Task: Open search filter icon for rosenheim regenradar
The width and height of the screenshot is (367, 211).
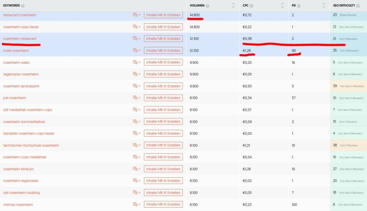Action: (x=136, y=181)
